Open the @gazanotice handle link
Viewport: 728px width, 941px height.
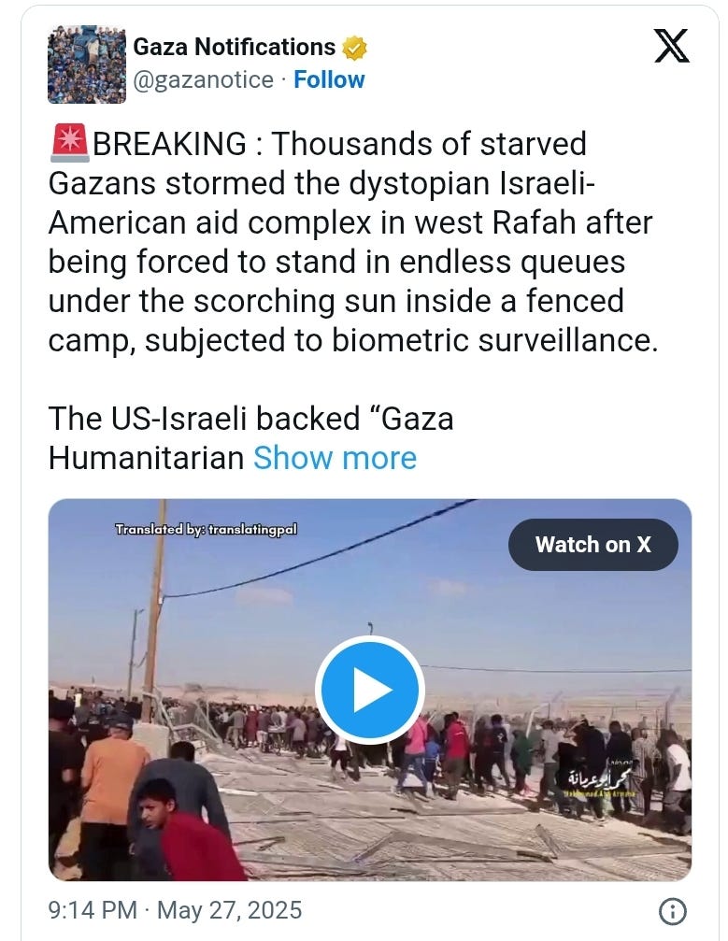pyautogui.click(x=203, y=79)
